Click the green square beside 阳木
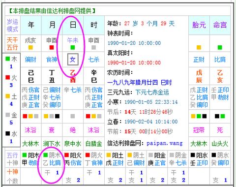 [25, 155]
